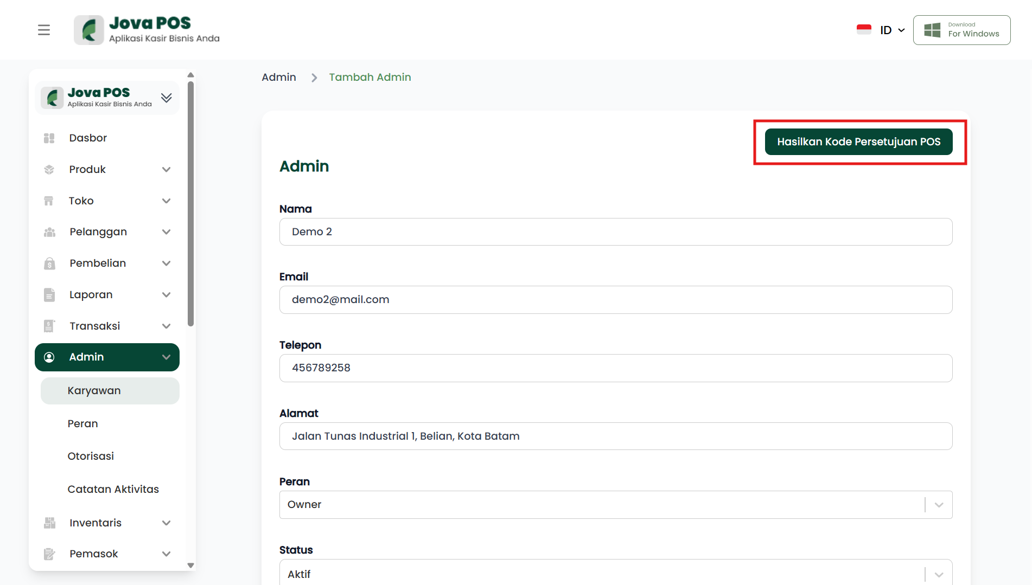The image size is (1032, 585).
Task: Open the Status dropdown showing Aktif
Action: tap(615, 574)
